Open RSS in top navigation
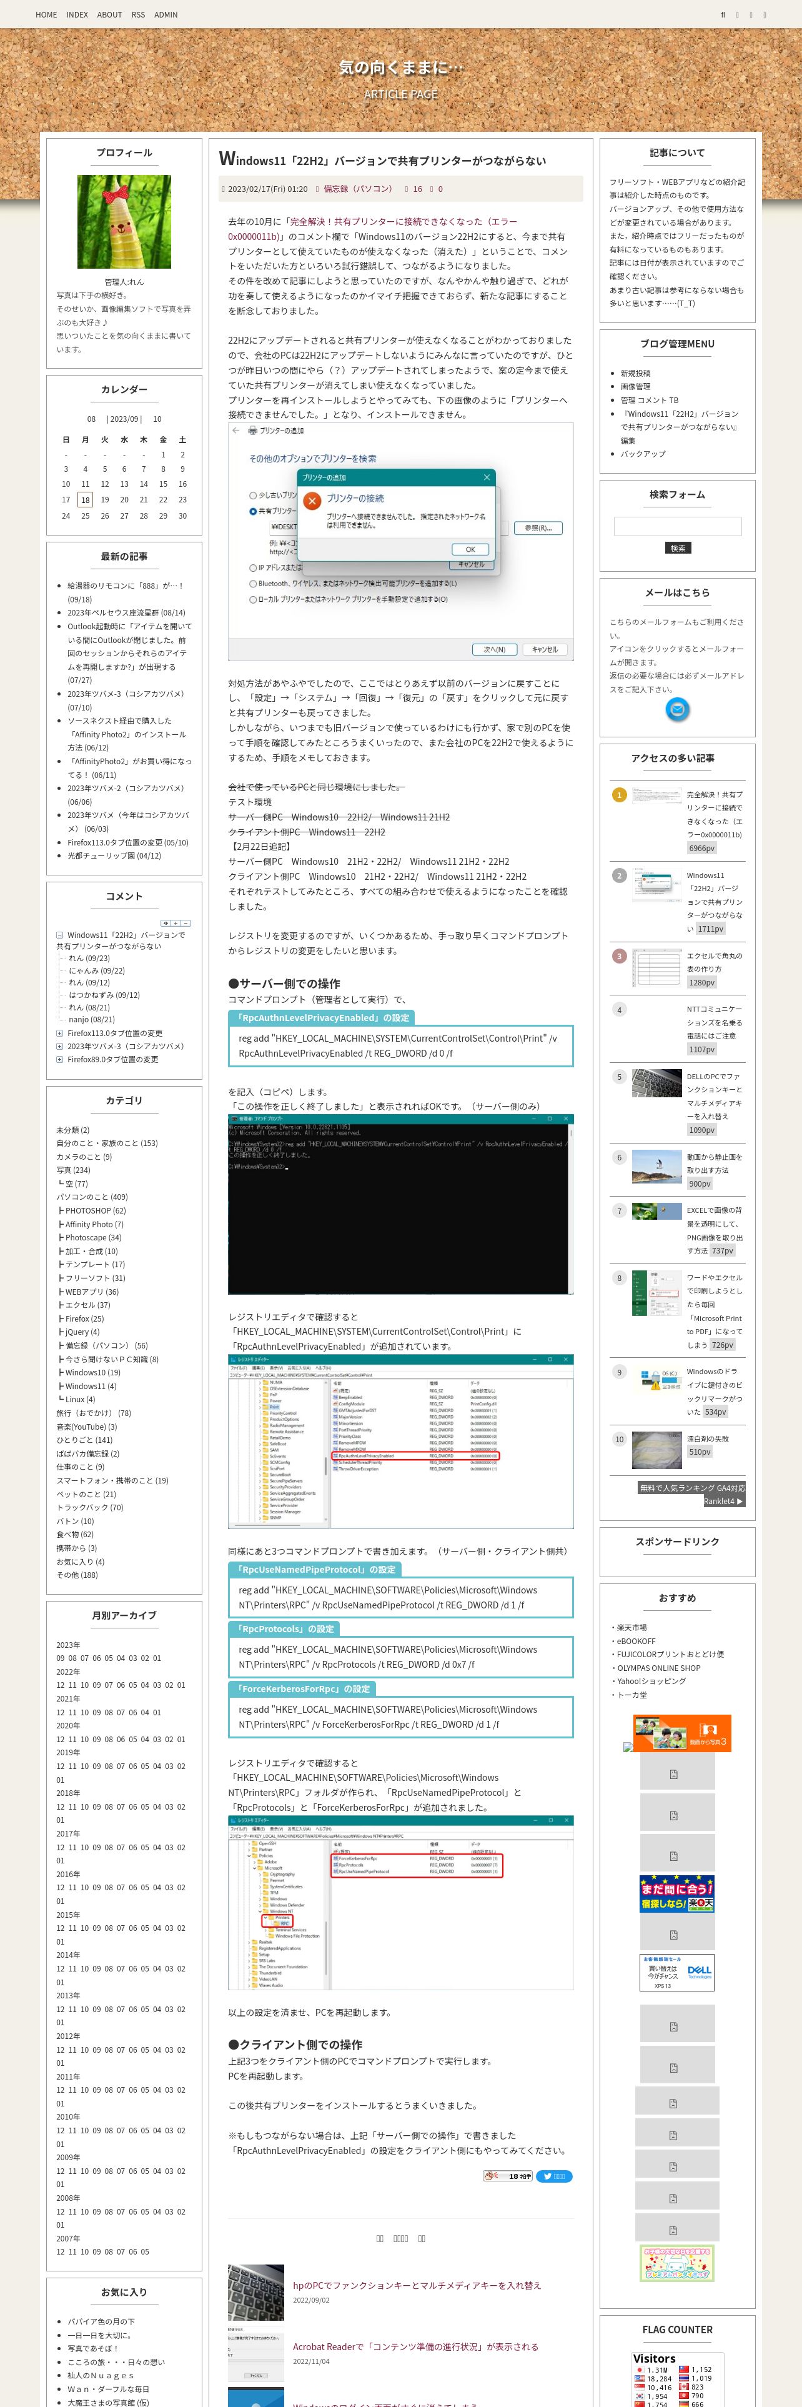Viewport: 802px width, 2407px height. tap(138, 14)
